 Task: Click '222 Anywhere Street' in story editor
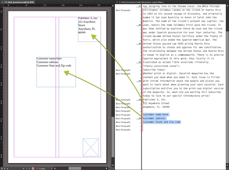click(x=156, y=103)
